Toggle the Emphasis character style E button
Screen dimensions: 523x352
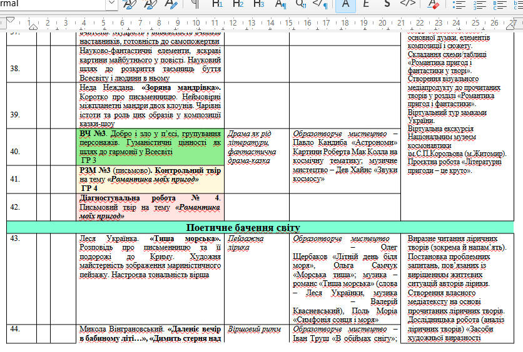(x=366, y=4)
